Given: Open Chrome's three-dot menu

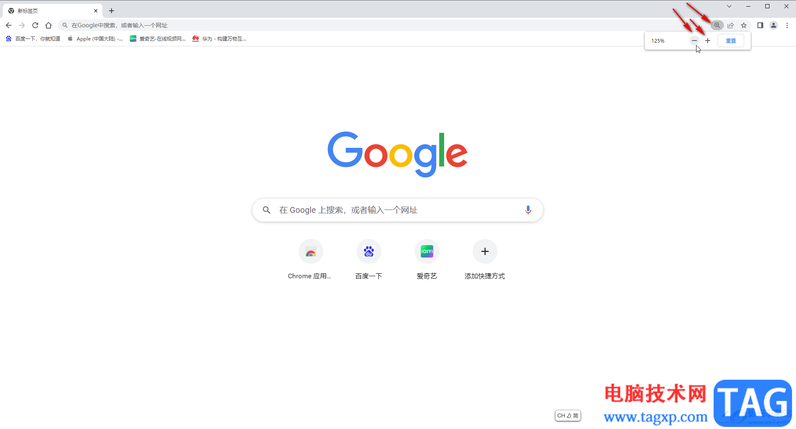Looking at the screenshot, I should [787, 25].
